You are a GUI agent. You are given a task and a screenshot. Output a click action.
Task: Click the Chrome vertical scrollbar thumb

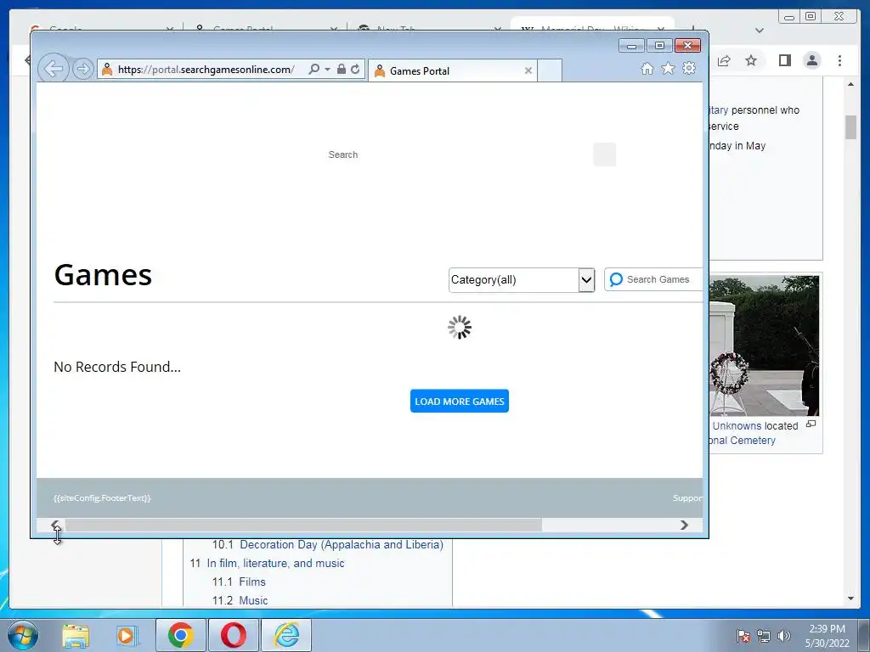tap(850, 127)
